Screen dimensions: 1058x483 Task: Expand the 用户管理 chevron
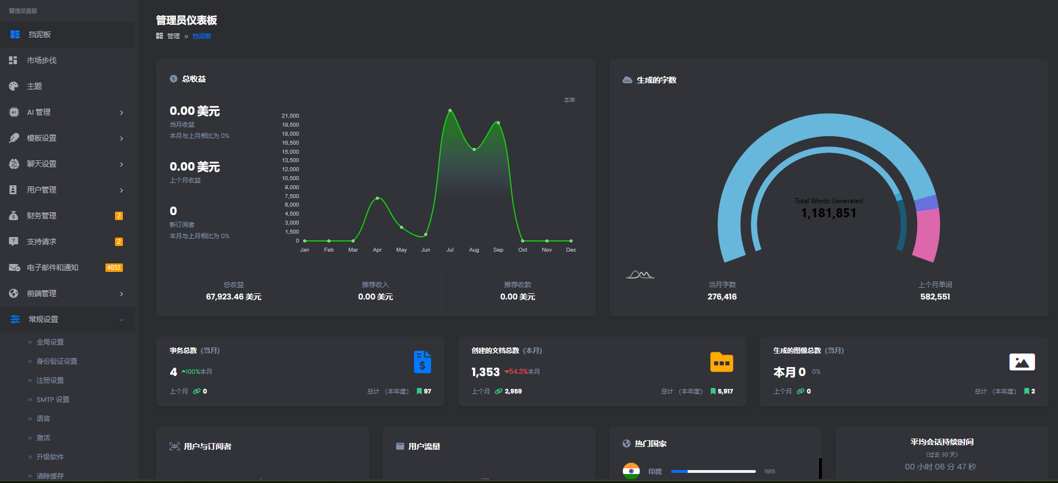(x=121, y=190)
